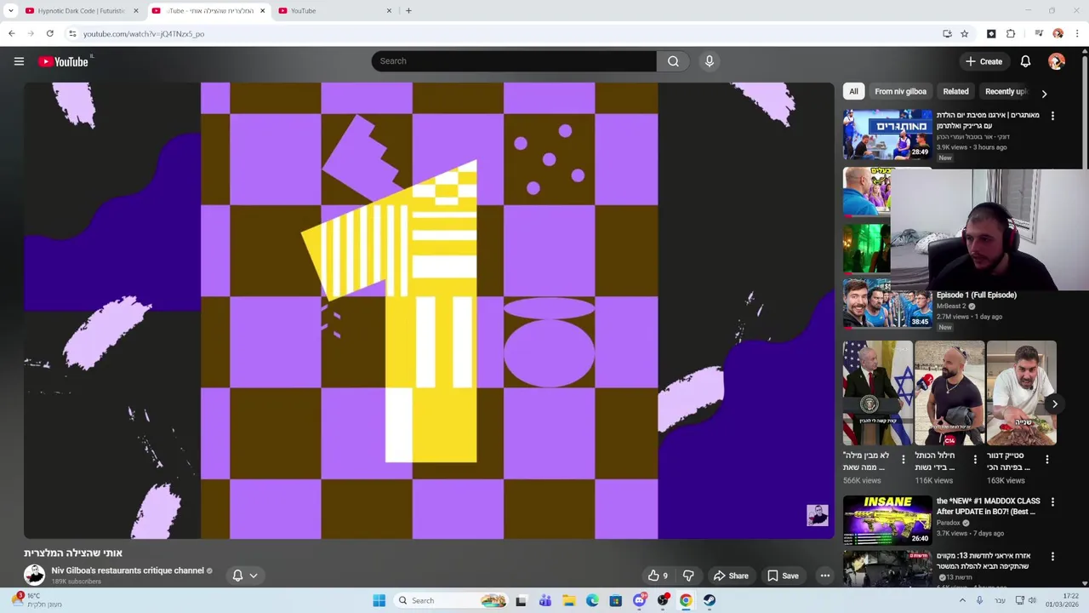Open Steam from the taskbar
Viewport: 1089px width, 613px height.
709,600
